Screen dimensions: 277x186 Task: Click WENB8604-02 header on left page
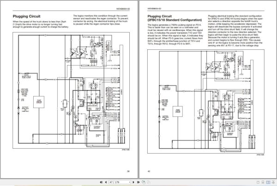123,8
